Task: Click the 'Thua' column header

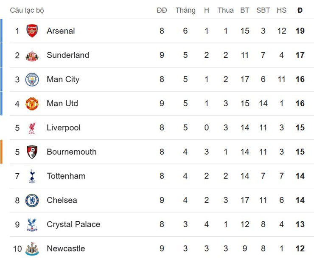Action: point(225,10)
